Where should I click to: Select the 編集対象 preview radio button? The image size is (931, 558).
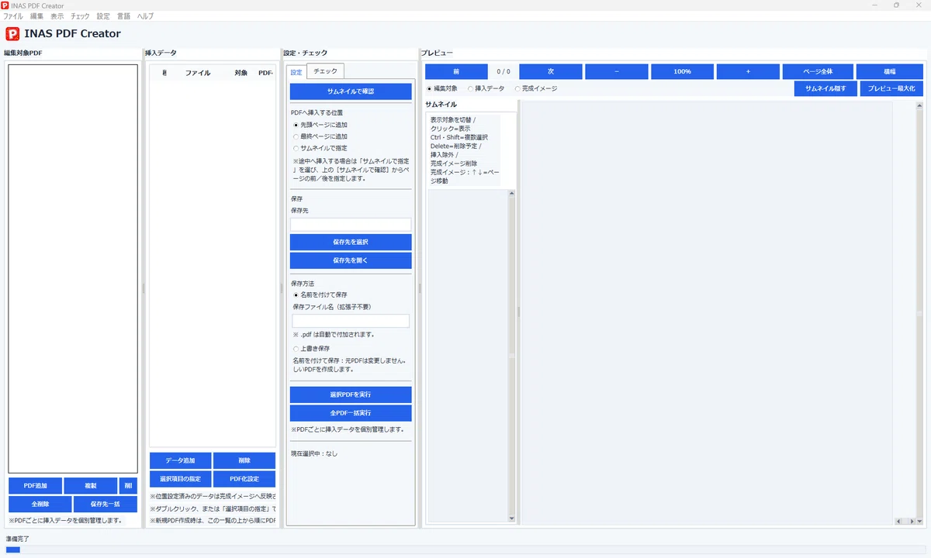(430, 88)
